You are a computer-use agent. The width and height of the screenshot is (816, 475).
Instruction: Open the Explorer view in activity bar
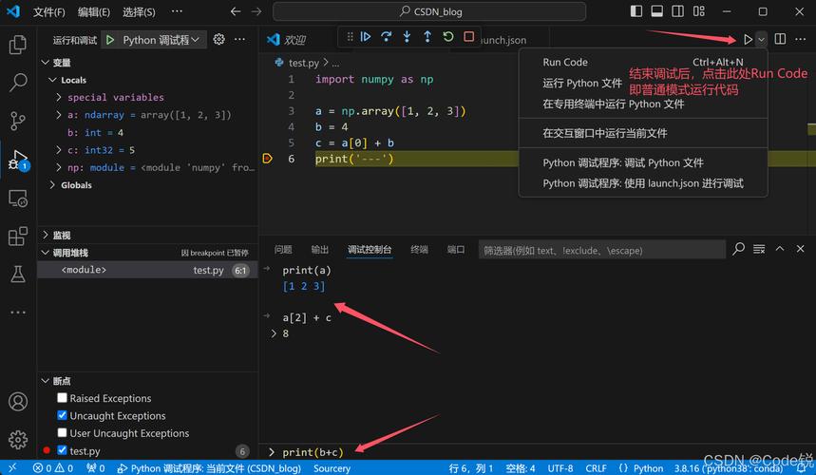17,45
